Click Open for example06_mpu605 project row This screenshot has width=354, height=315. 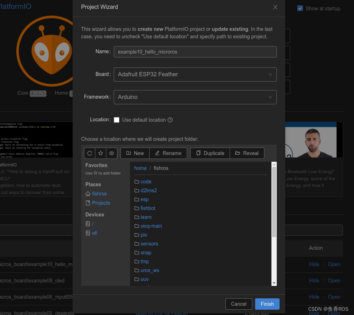point(334,297)
